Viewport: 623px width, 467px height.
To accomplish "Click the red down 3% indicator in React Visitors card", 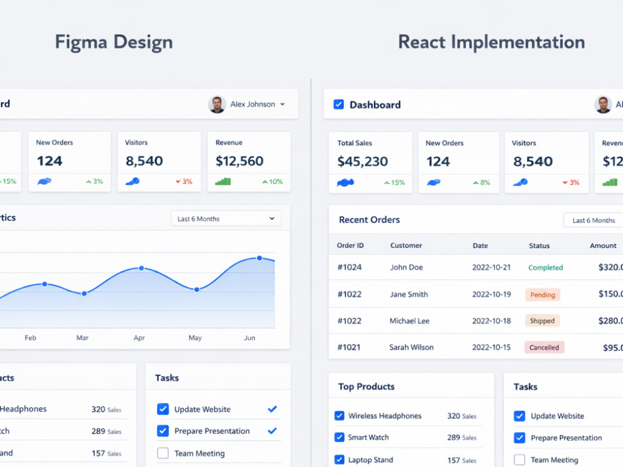I will (571, 182).
